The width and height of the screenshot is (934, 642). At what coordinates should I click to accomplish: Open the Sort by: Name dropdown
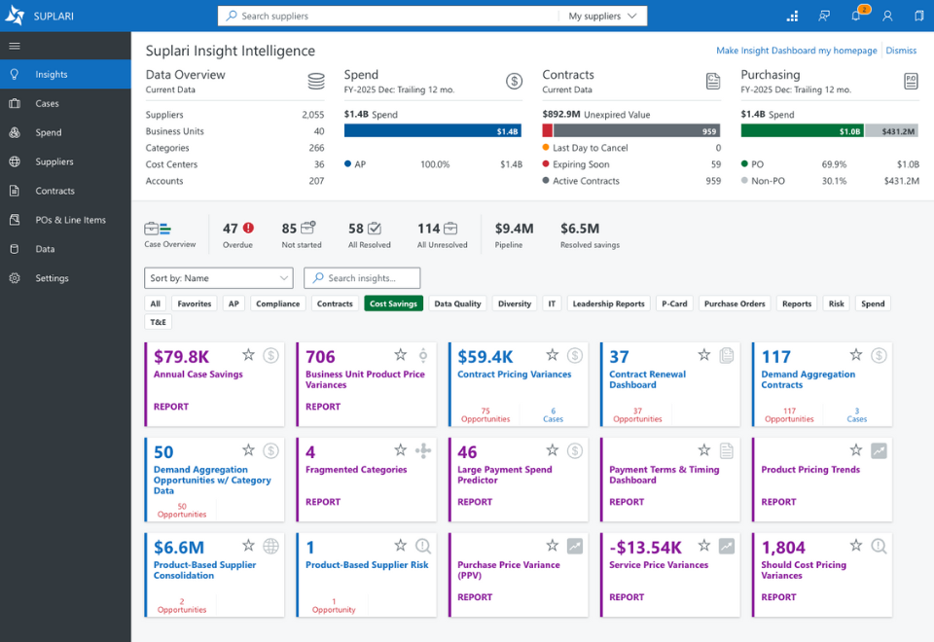pyautogui.click(x=219, y=278)
